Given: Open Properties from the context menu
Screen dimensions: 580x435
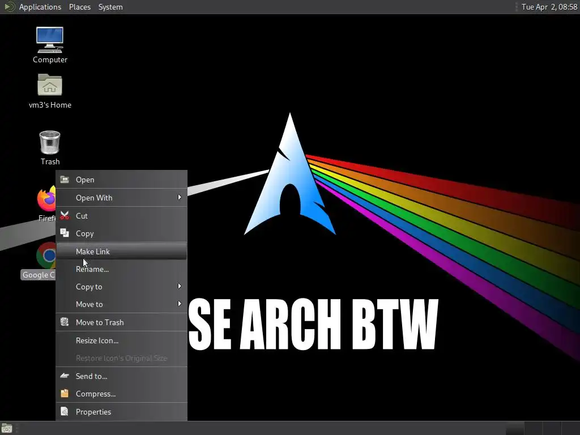Looking at the screenshot, I should click(121, 412).
